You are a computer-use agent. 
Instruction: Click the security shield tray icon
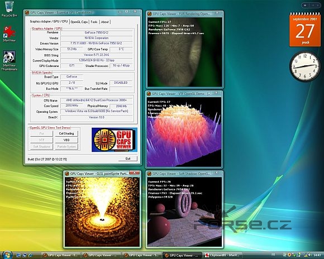tap(289, 255)
